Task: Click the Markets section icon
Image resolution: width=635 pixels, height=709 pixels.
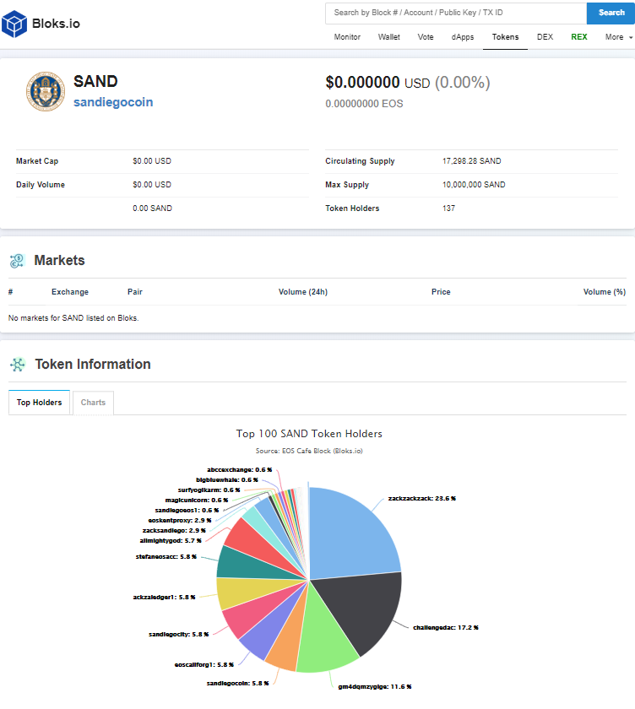Action: pyautogui.click(x=17, y=261)
